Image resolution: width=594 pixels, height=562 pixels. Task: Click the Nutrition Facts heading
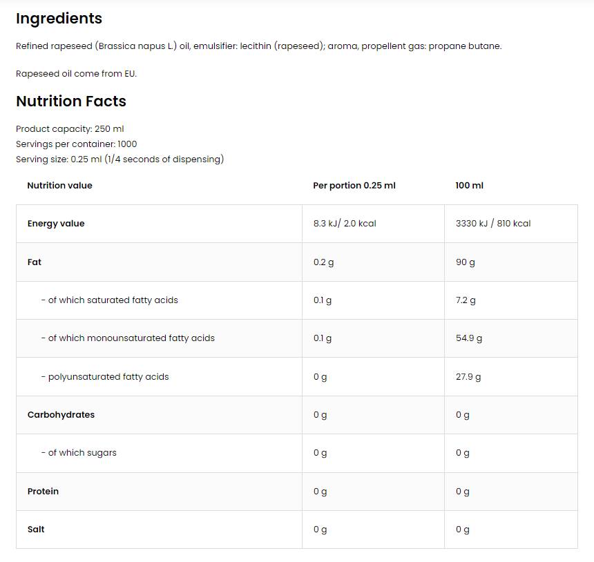(71, 101)
